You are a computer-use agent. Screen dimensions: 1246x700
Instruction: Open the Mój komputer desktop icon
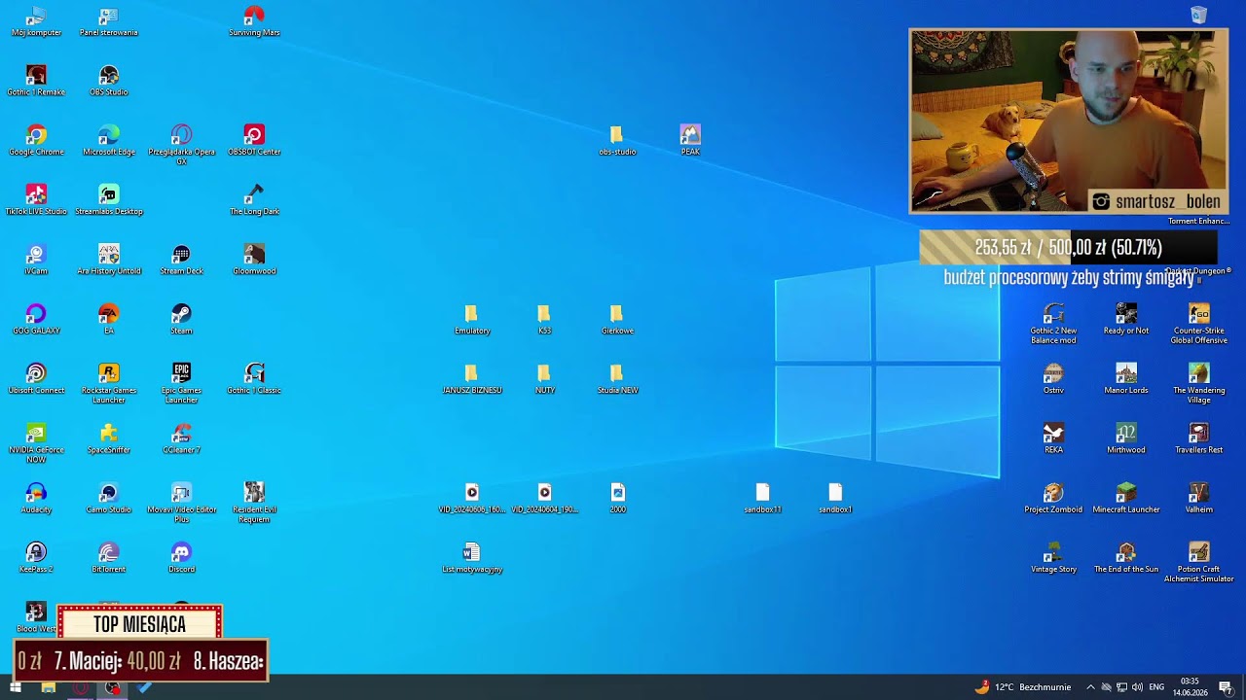[x=36, y=21]
